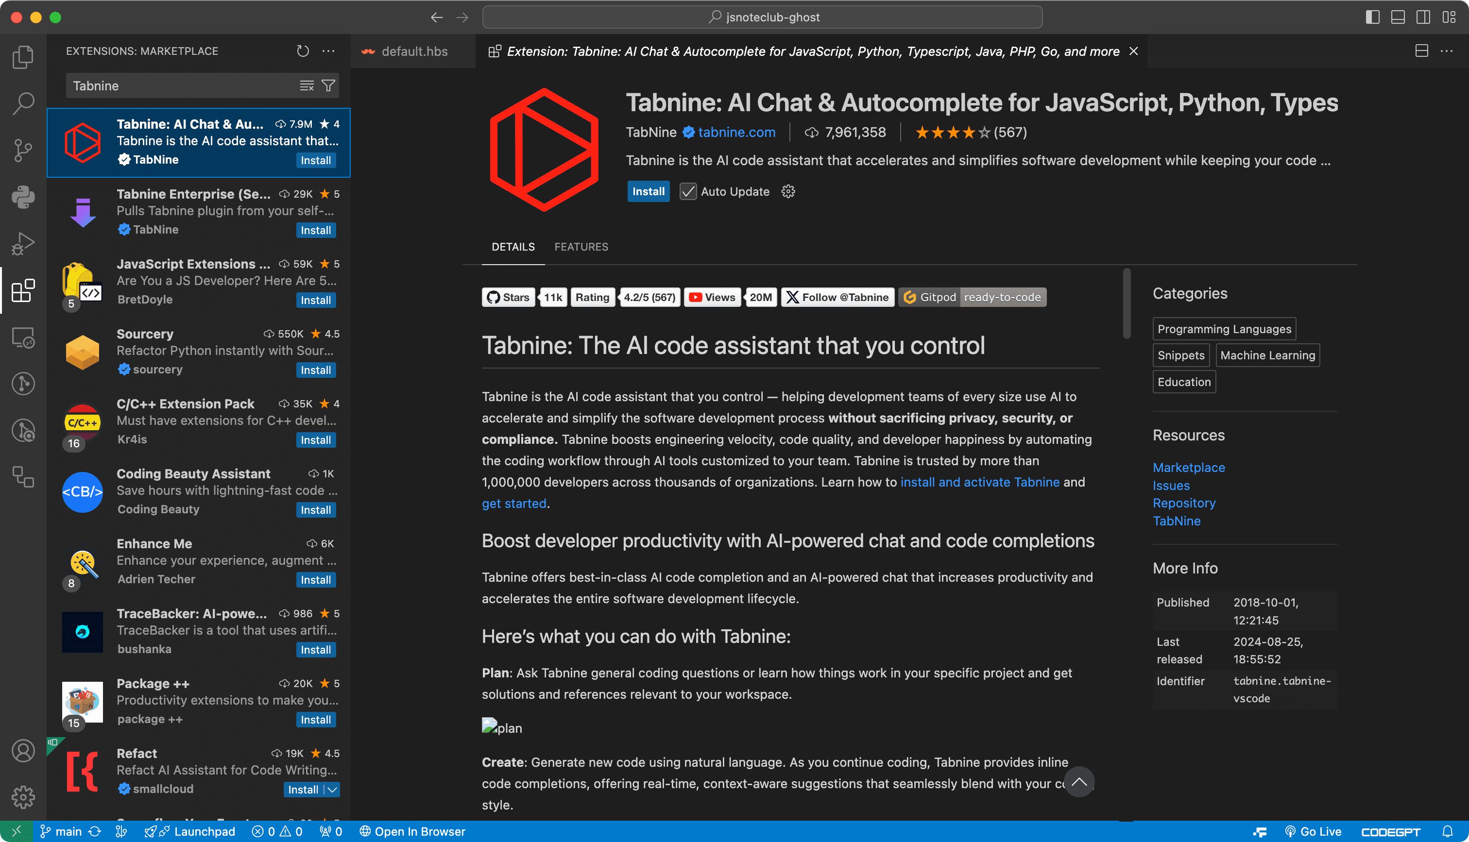Open remote window indicator in status bar
The image size is (1469, 842).
16,832
